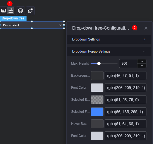Collapse the Dropdown Popup Settings section
This screenshot has width=153, height=144.
[109, 51]
